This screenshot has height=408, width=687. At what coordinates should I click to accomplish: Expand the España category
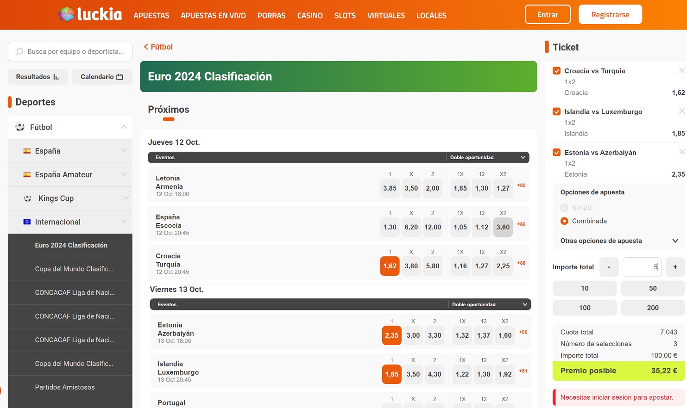[124, 150]
